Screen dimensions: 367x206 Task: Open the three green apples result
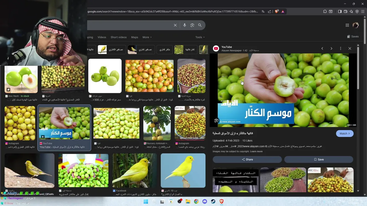click(x=105, y=76)
